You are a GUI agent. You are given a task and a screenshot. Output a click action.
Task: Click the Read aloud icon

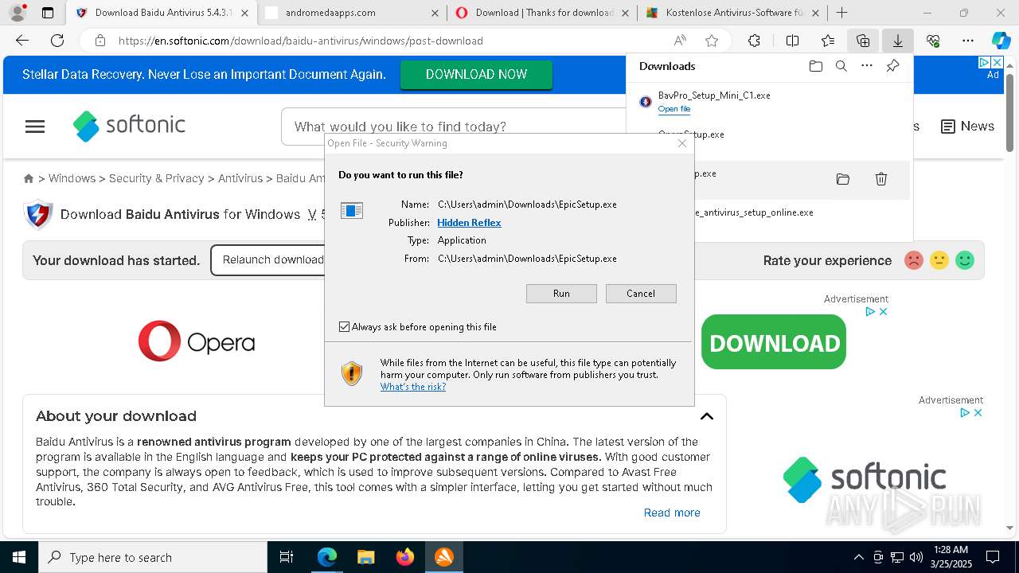tap(680, 41)
